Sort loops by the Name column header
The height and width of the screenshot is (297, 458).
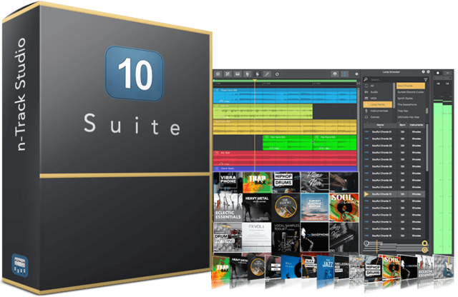coord(380,125)
